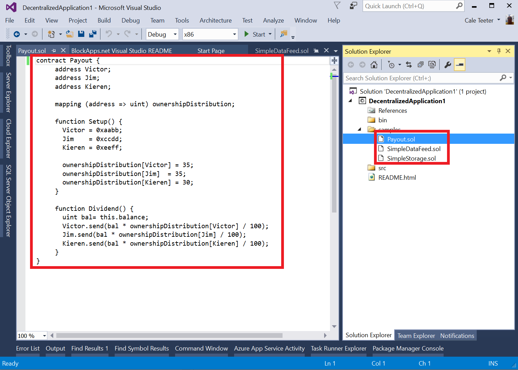
Task: Open the Analyze menu
Action: coord(273,20)
